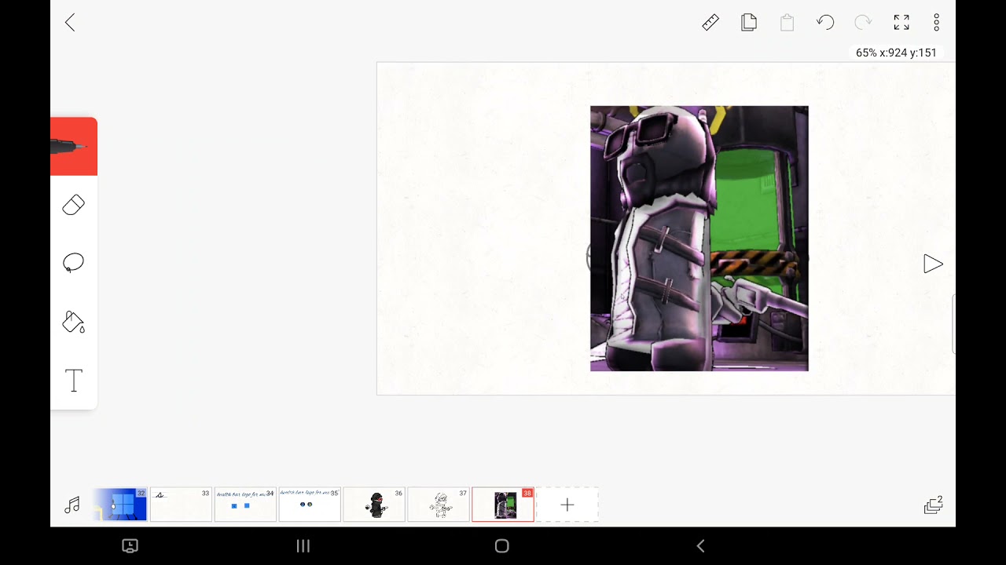Tap Android back navigation button

tap(701, 546)
